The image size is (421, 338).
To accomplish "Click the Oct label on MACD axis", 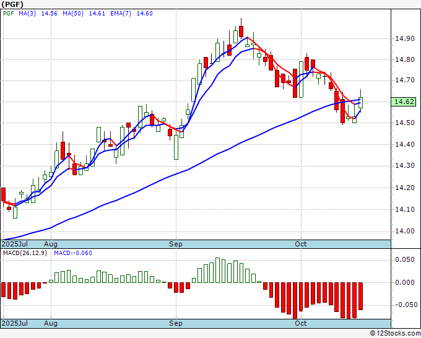I will click(300, 323).
